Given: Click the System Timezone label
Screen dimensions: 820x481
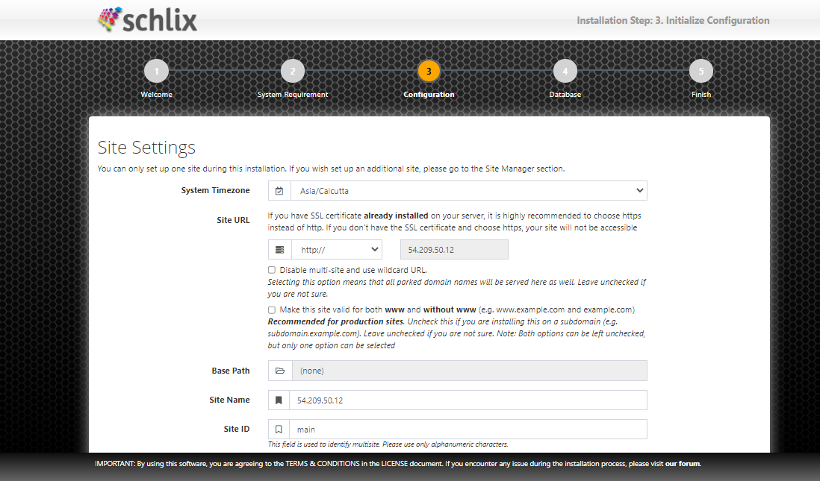Looking at the screenshot, I should 216,191.
